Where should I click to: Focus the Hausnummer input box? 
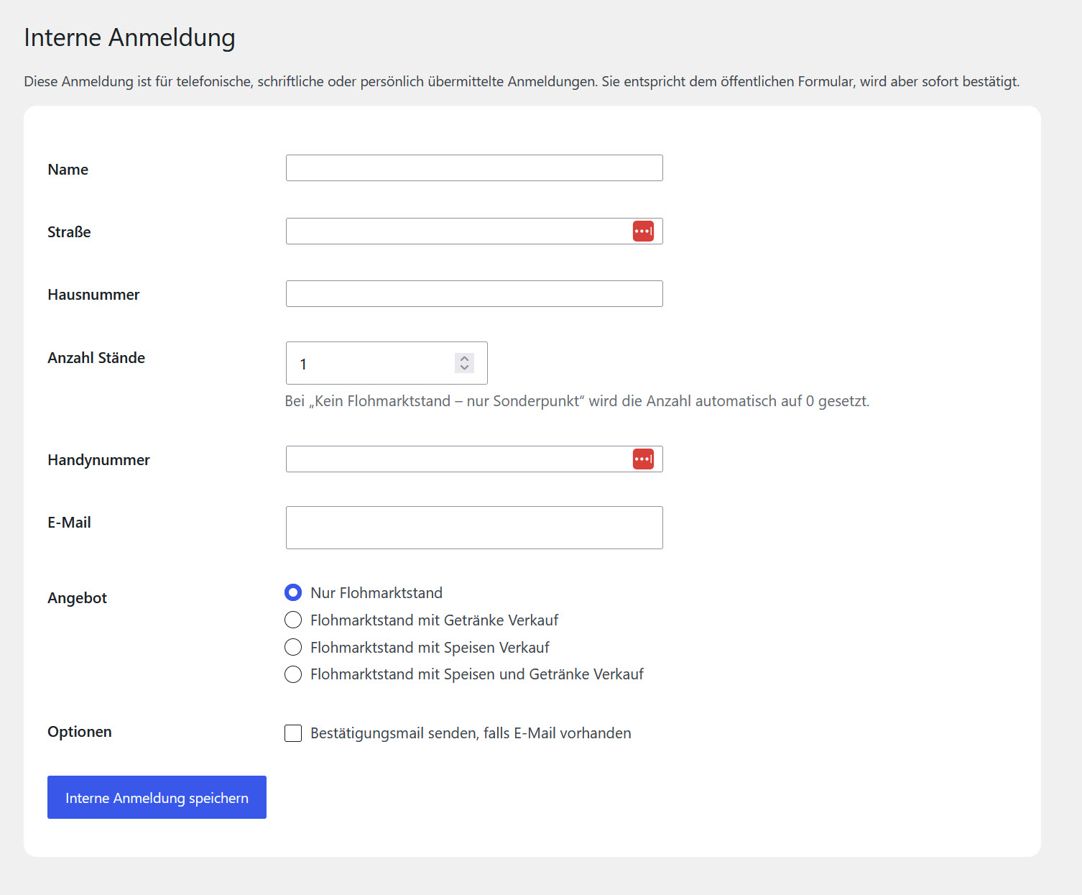click(x=474, y=294)
